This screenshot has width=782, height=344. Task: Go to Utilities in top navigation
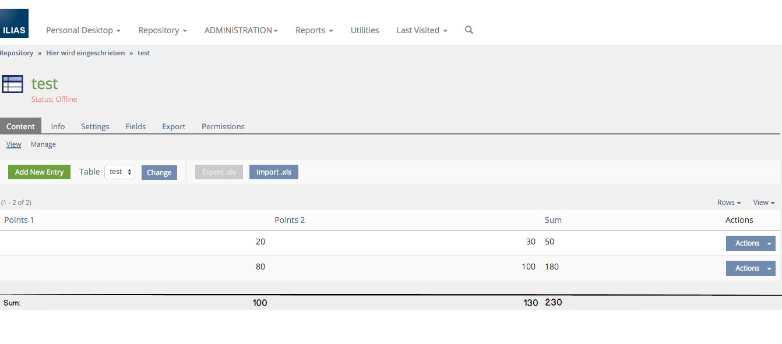(x=365, y=30)
